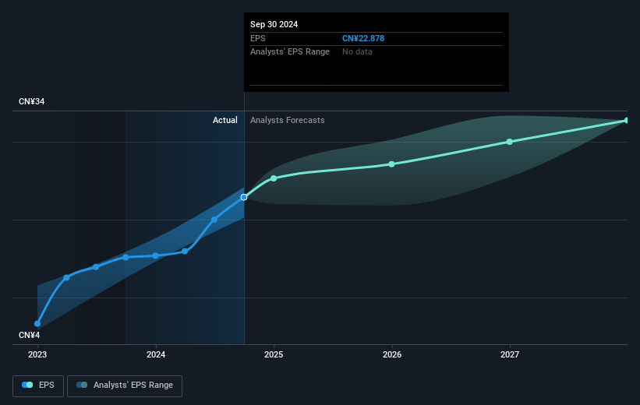Select the highlighted Sep 30 2024 data point
Image resolution: width=640 pixels, height=405 pixels.
coord(244,197)
